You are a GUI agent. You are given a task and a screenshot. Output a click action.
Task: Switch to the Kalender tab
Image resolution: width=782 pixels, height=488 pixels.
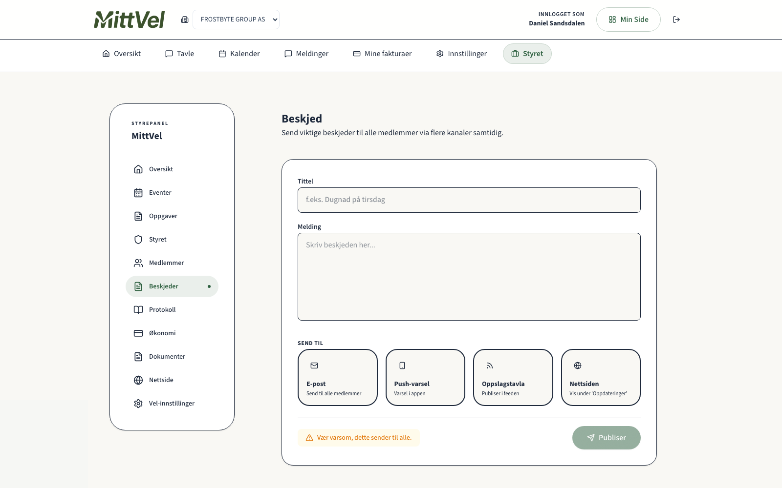coord(239,54)
